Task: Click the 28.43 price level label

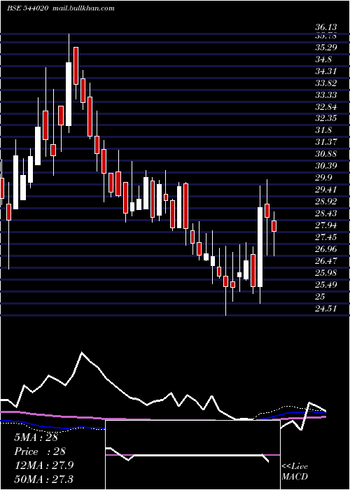Action: [x=326, y=213]
